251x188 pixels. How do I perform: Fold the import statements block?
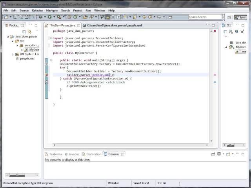click(x=51, y=38)
